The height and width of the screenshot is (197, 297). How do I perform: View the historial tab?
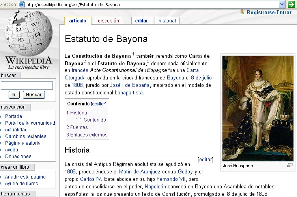(x=167, y=20)
